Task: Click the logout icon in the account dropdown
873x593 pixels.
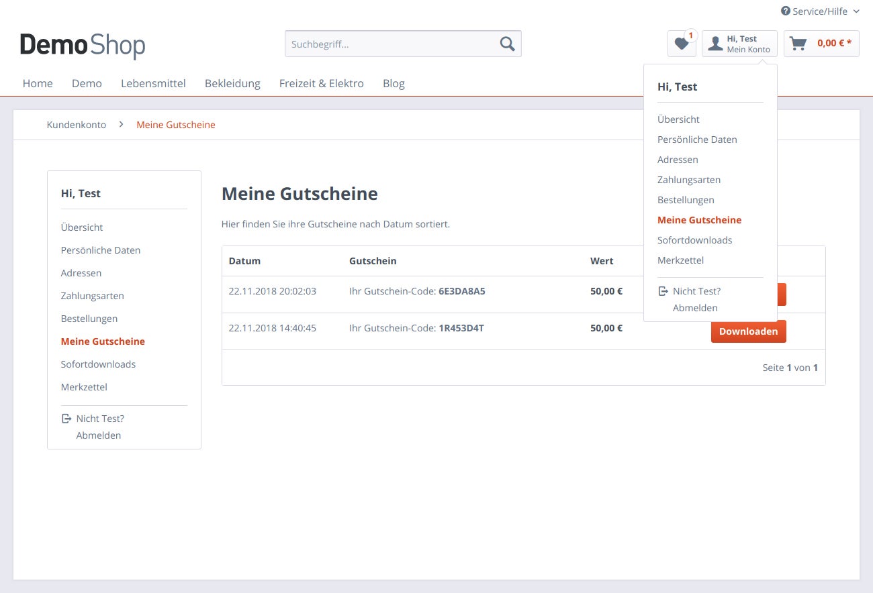Action: pyautogui.click(x=663, y=291)
